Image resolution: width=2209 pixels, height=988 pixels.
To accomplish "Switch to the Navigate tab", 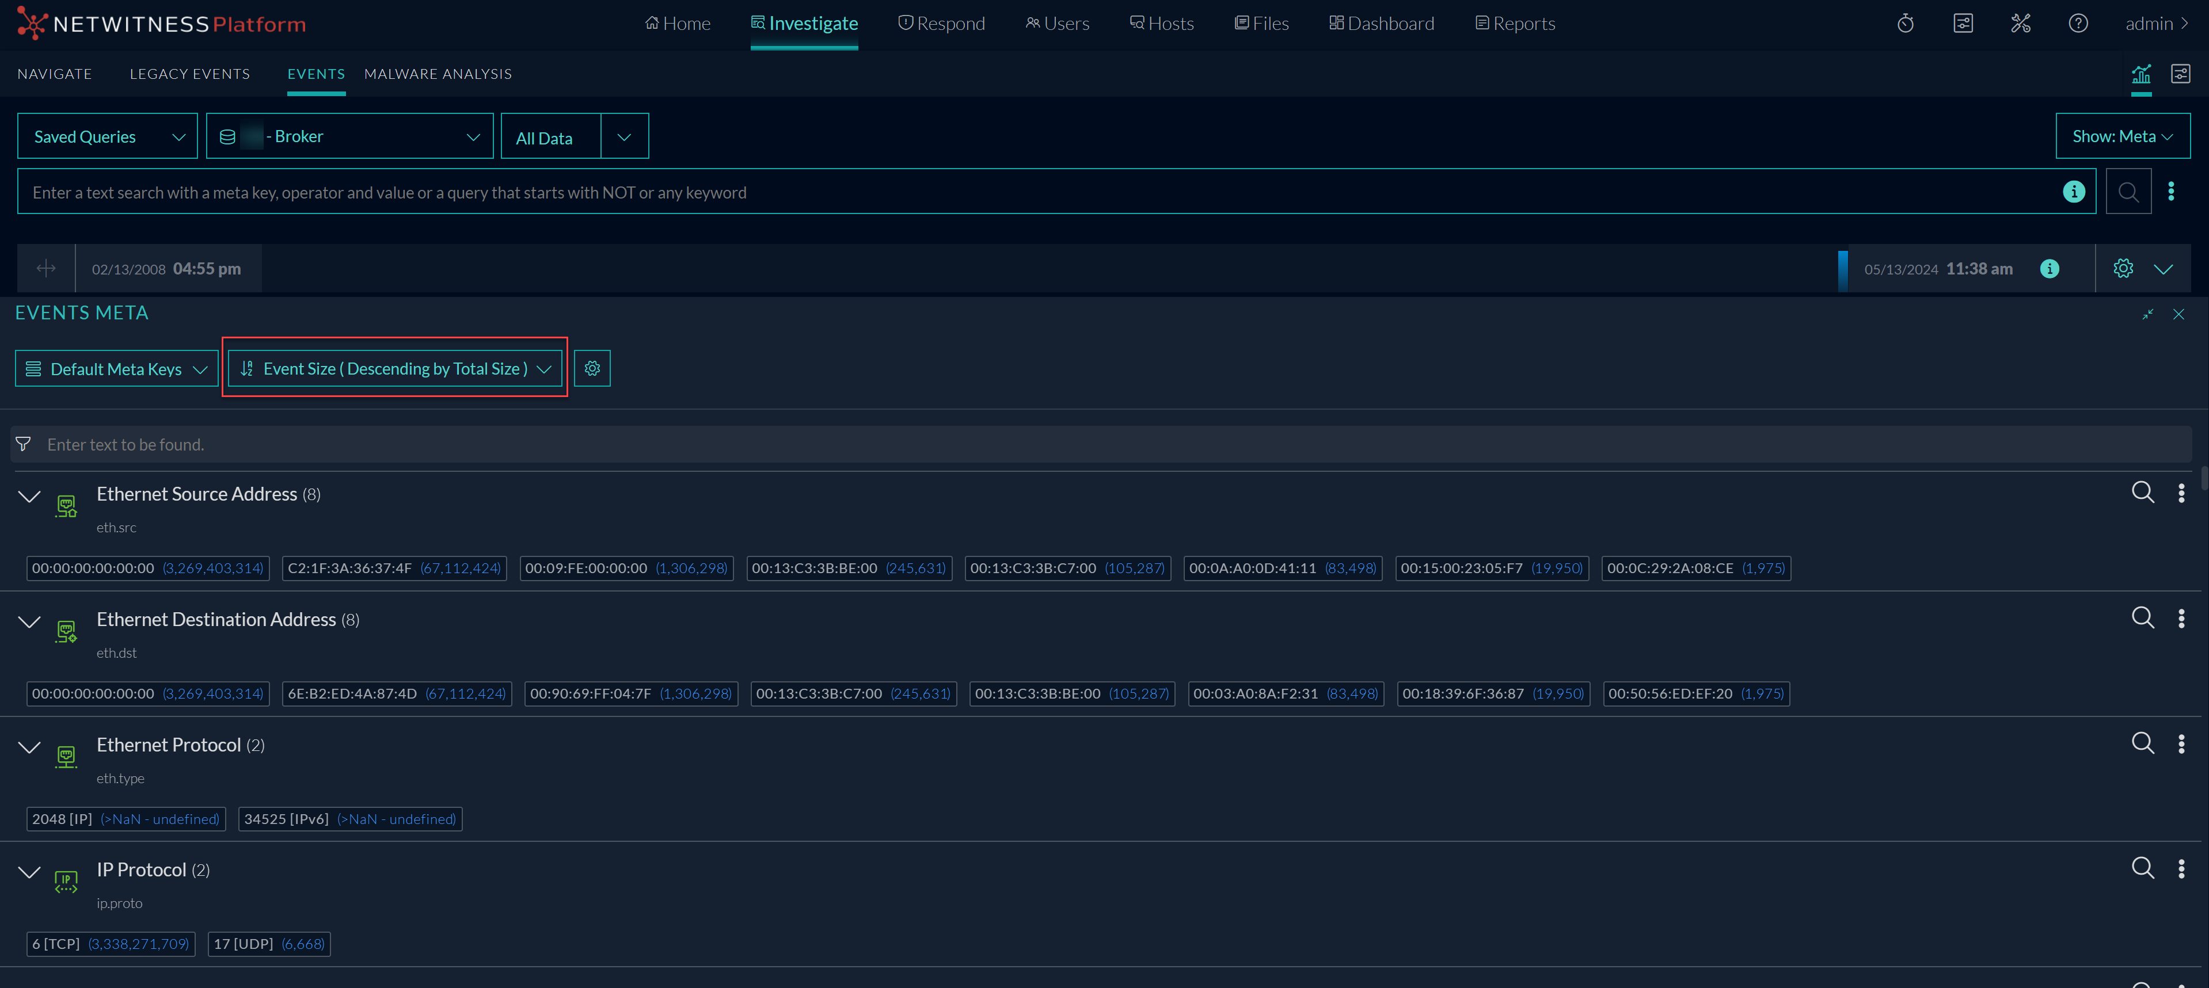I will point(54,74).
